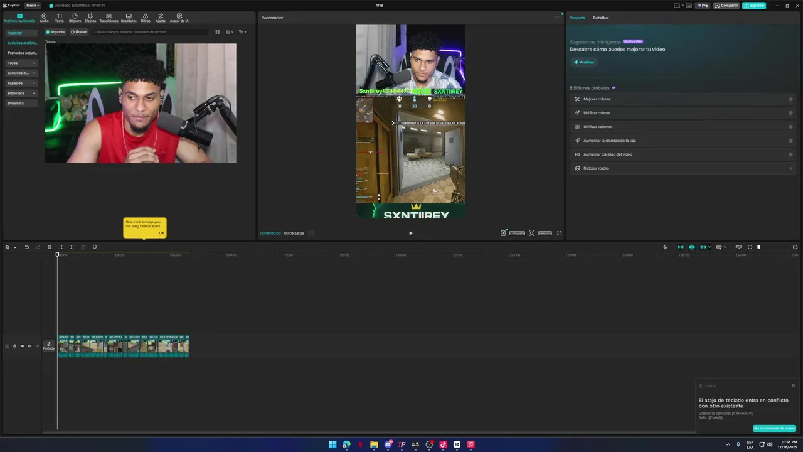
Task: Switch to the Proyecto tab
Action: [x=577, y=18]
